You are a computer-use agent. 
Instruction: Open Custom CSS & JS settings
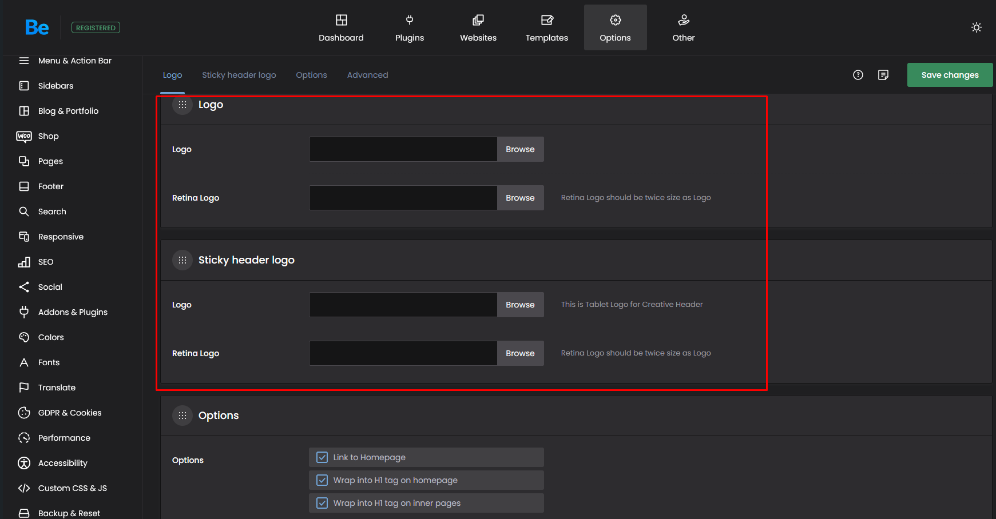pos(73,488)
